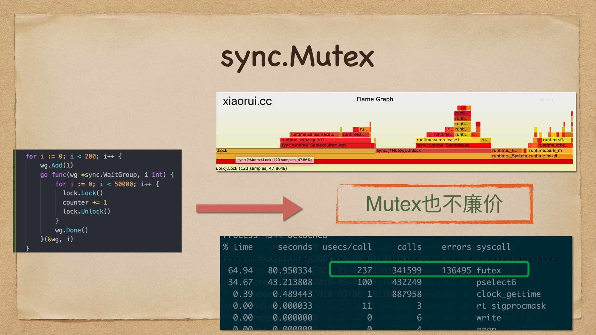The height and width of the screenshot is (335, 596).
Task: Click the orange-bordered Mutex也不廉价 box
Action: point(435,204)
